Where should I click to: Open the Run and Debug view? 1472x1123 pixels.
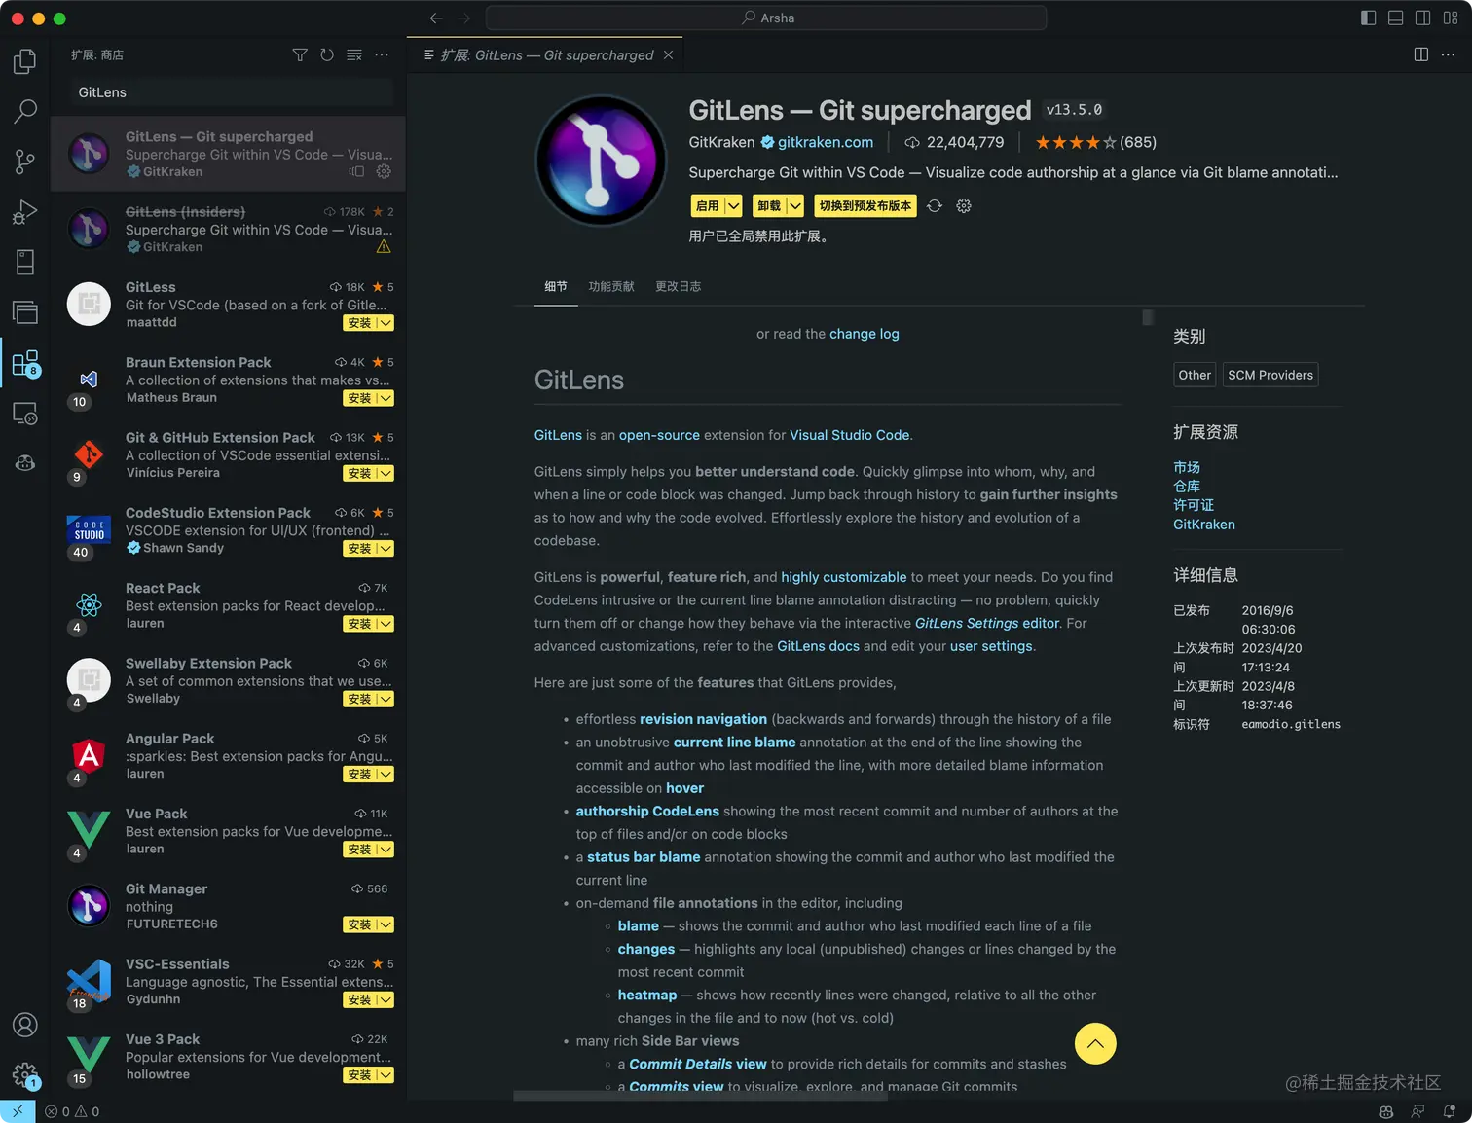pyautogui.click(x=25, y=212)
